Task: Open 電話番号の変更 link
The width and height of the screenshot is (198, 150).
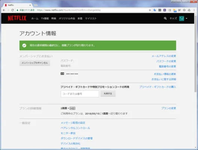Action: pyautogui.click(x=168, y=66)
